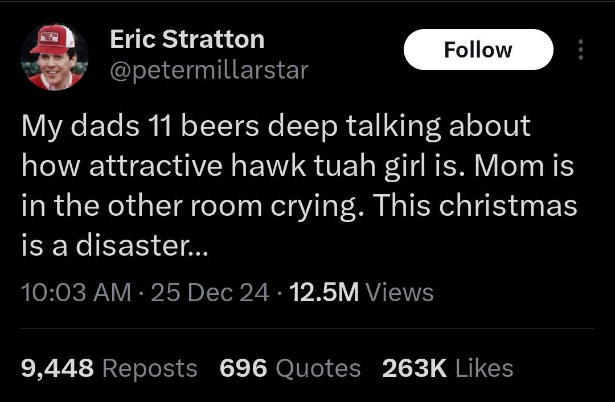Click the 25 Dec 24 date
This screenshot has width=615, height=402.
(x=211, y=293)
